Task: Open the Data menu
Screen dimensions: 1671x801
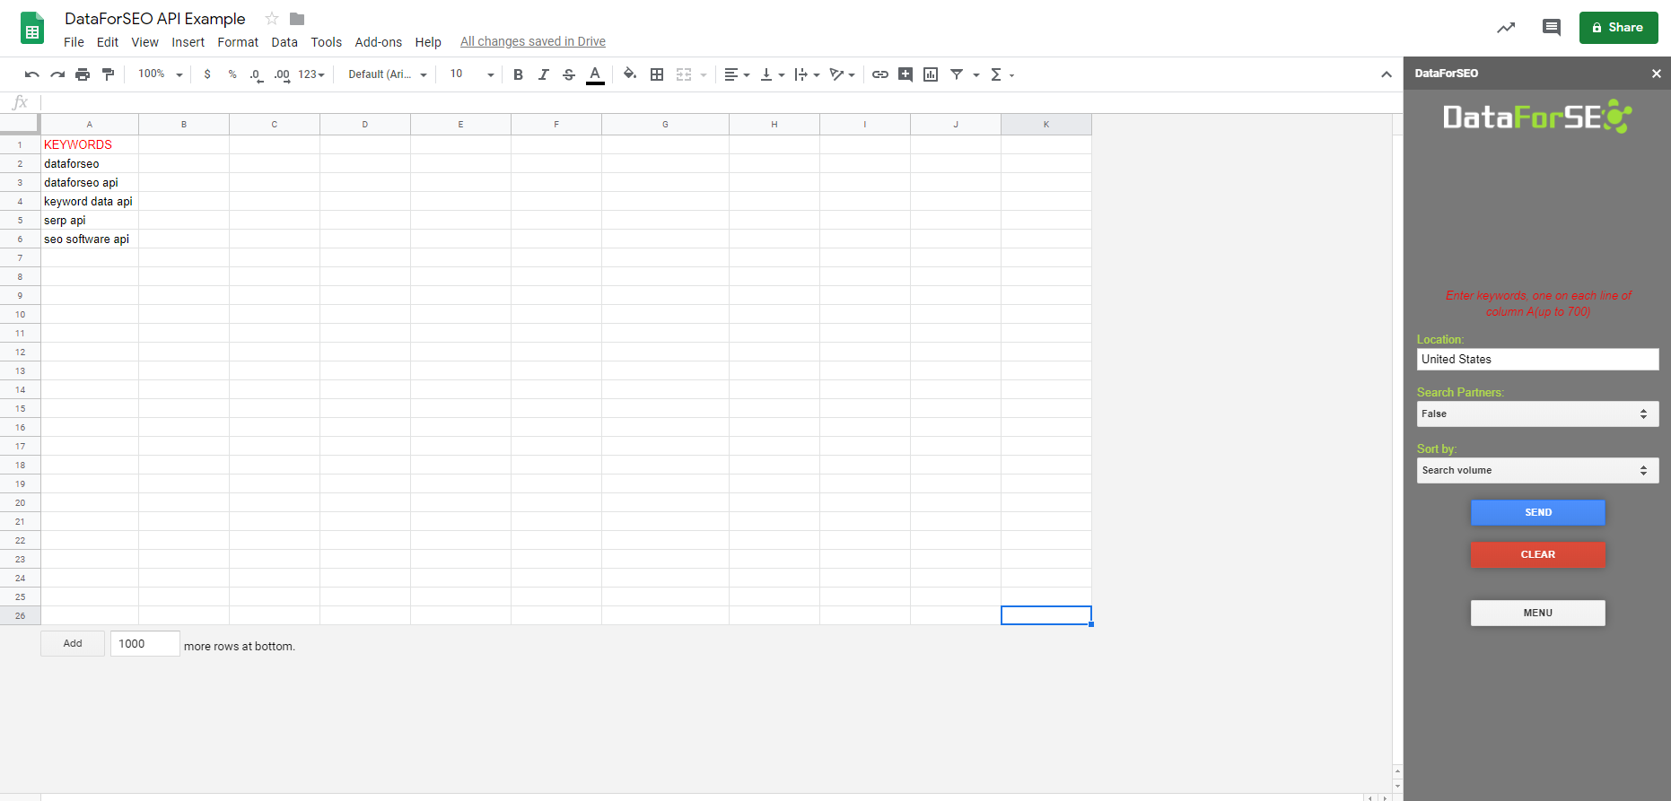Action: [x=284, y=42]
